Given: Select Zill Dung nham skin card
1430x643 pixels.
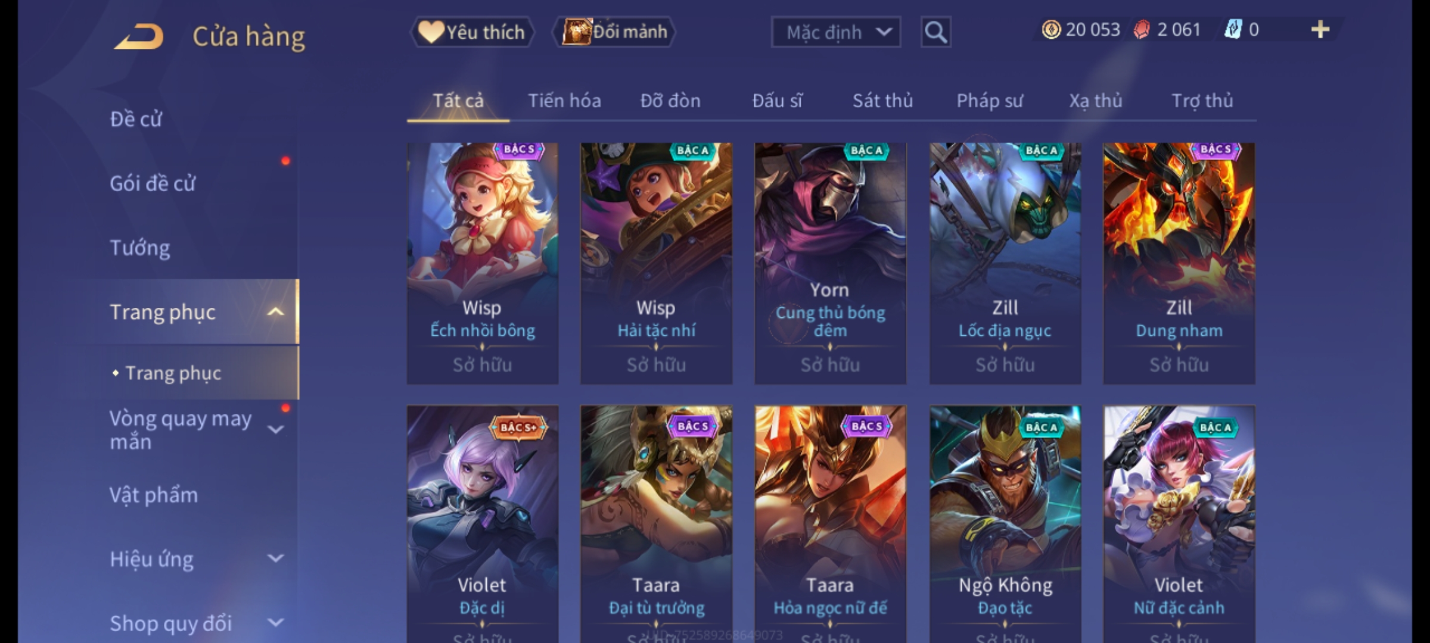Looking at the screenshot, I should 1179,263.
